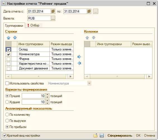Click the Сформировать button

tap(120, 136)
